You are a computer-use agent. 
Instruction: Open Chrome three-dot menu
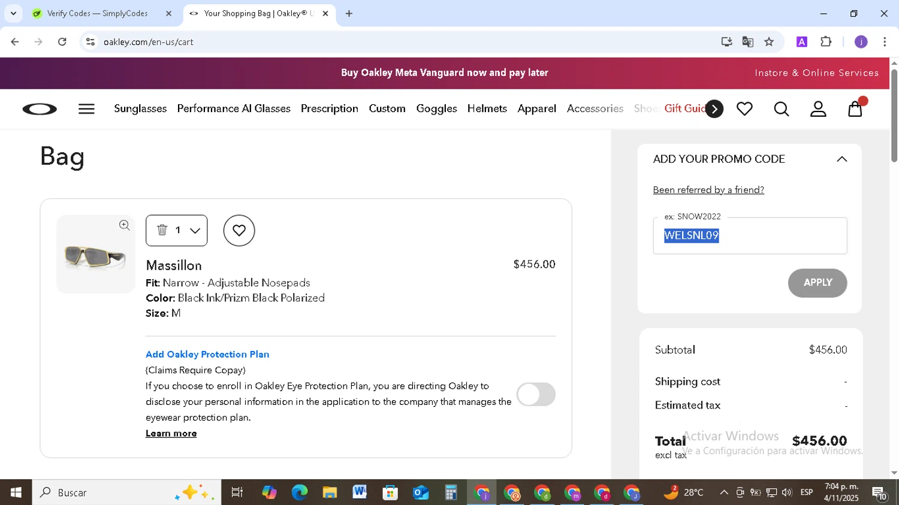click(885, 42)
